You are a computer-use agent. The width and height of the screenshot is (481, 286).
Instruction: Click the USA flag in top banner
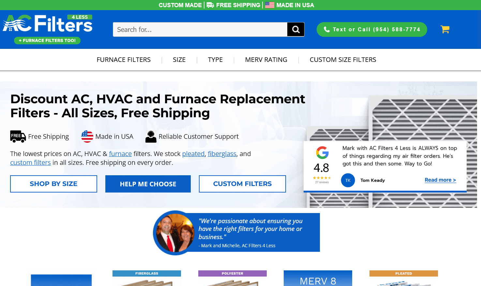coord(270,5)
